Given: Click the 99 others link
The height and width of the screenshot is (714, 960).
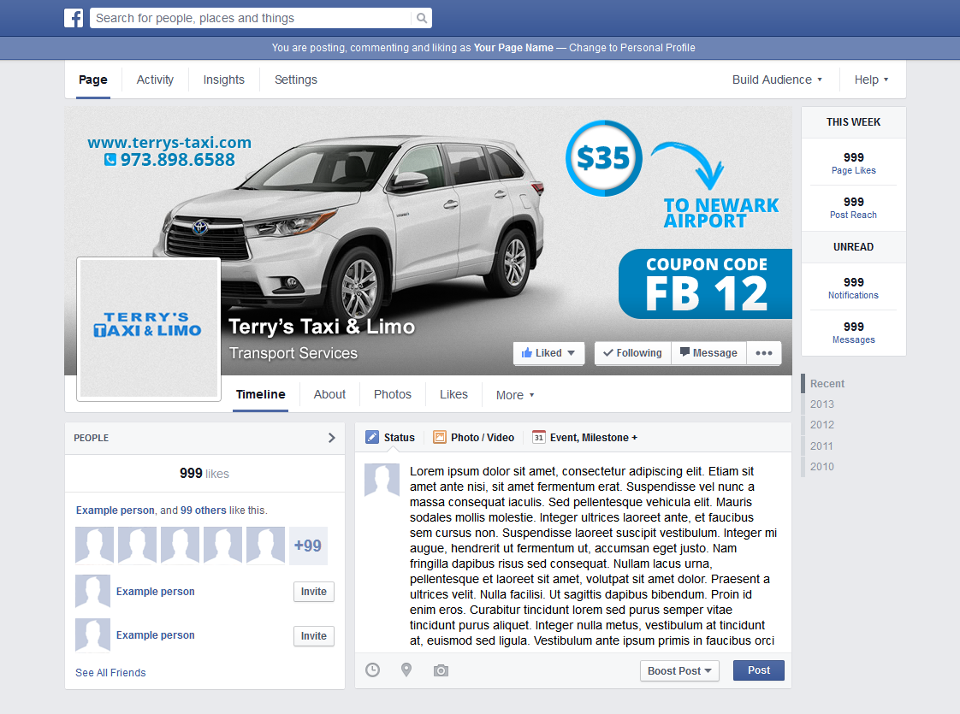Looking at the screenshot, I should pos(204,510).
